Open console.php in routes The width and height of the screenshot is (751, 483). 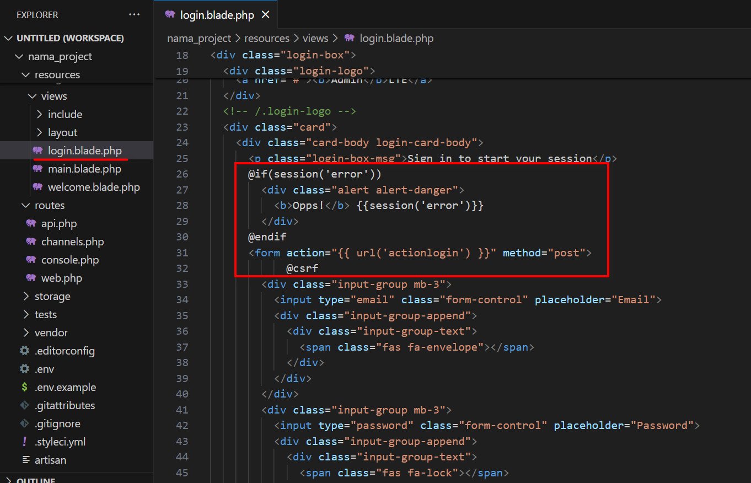[77, 260]
